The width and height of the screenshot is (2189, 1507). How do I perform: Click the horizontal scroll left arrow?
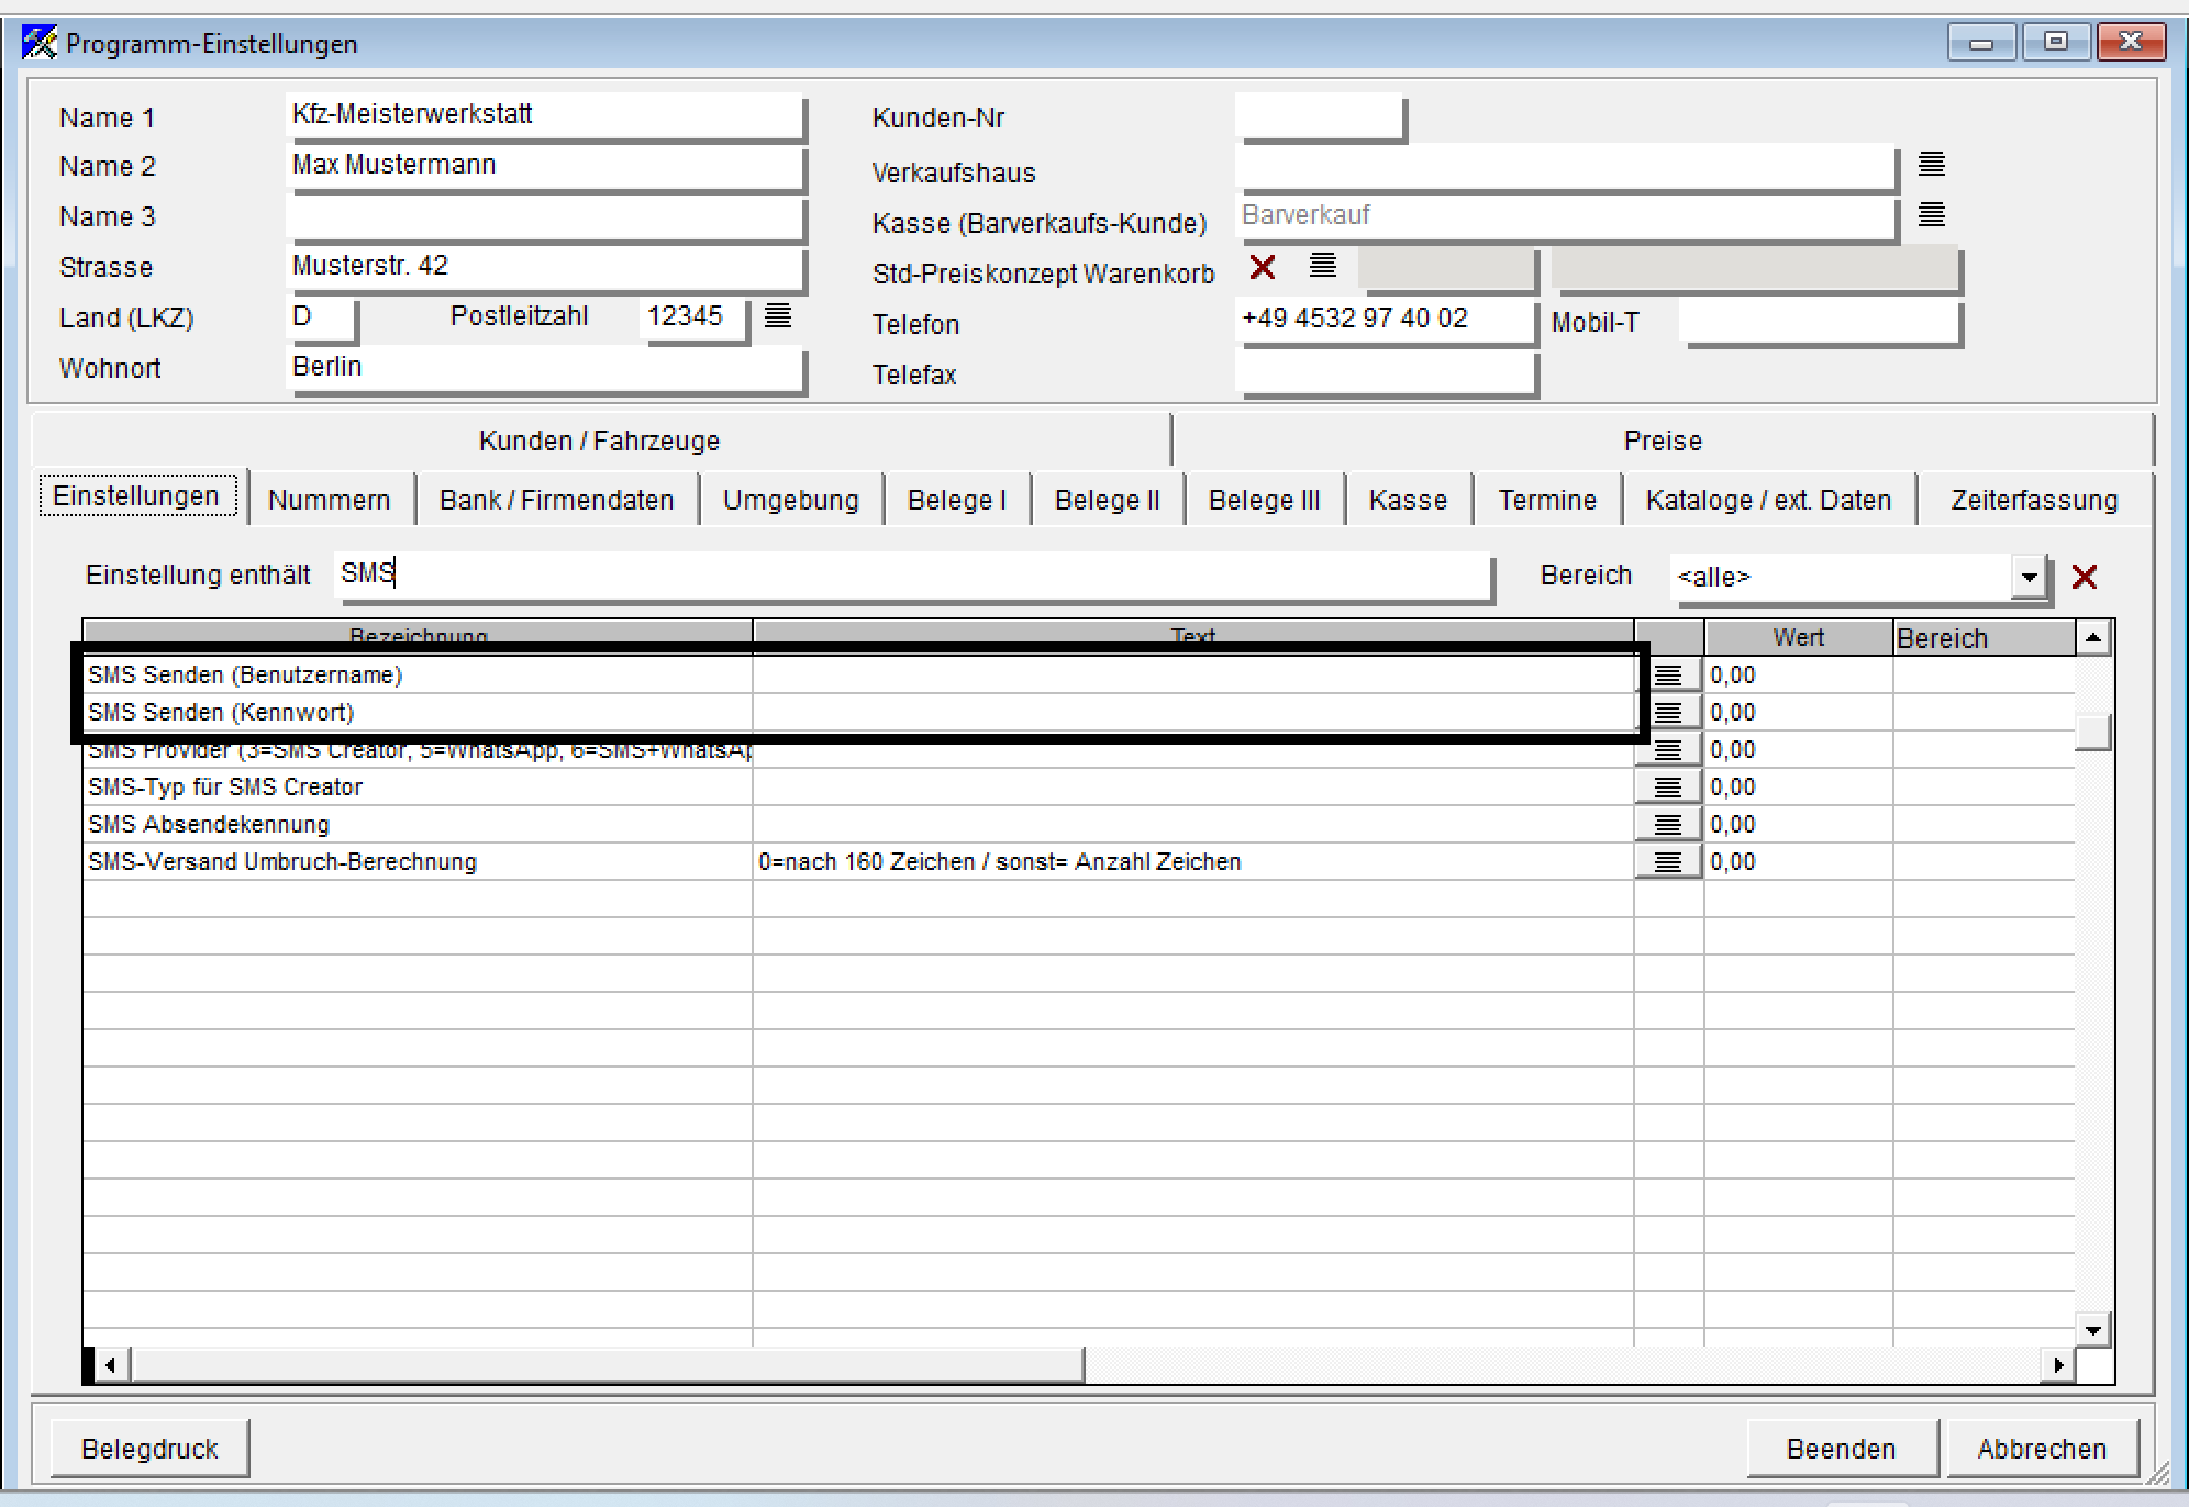(x=111, y=1366)
